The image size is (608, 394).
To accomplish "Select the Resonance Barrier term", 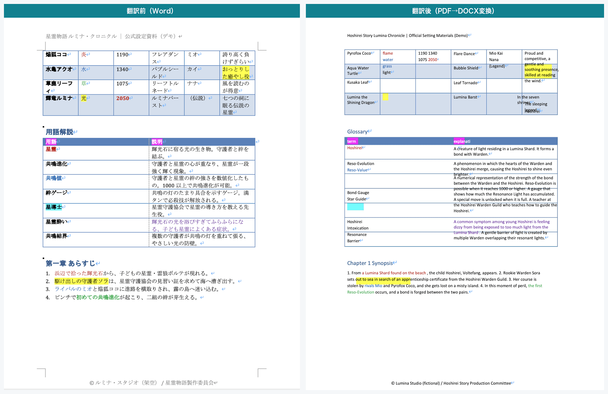I will (357, 238).
